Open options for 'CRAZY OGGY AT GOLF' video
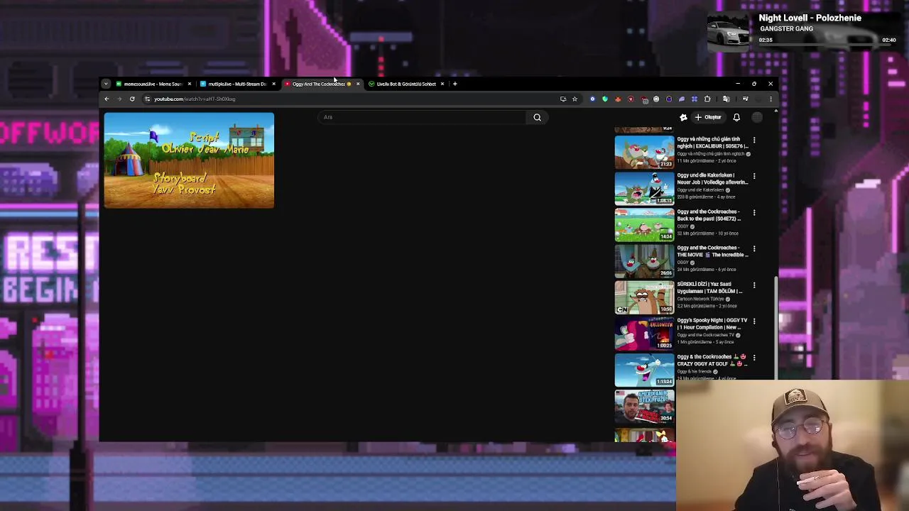The height and width of the screenshot is (511, 909). point(754,357)
